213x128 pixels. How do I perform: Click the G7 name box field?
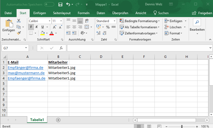[x=13, y=48]
